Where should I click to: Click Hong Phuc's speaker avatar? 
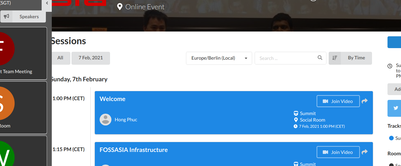coord(106,120)
